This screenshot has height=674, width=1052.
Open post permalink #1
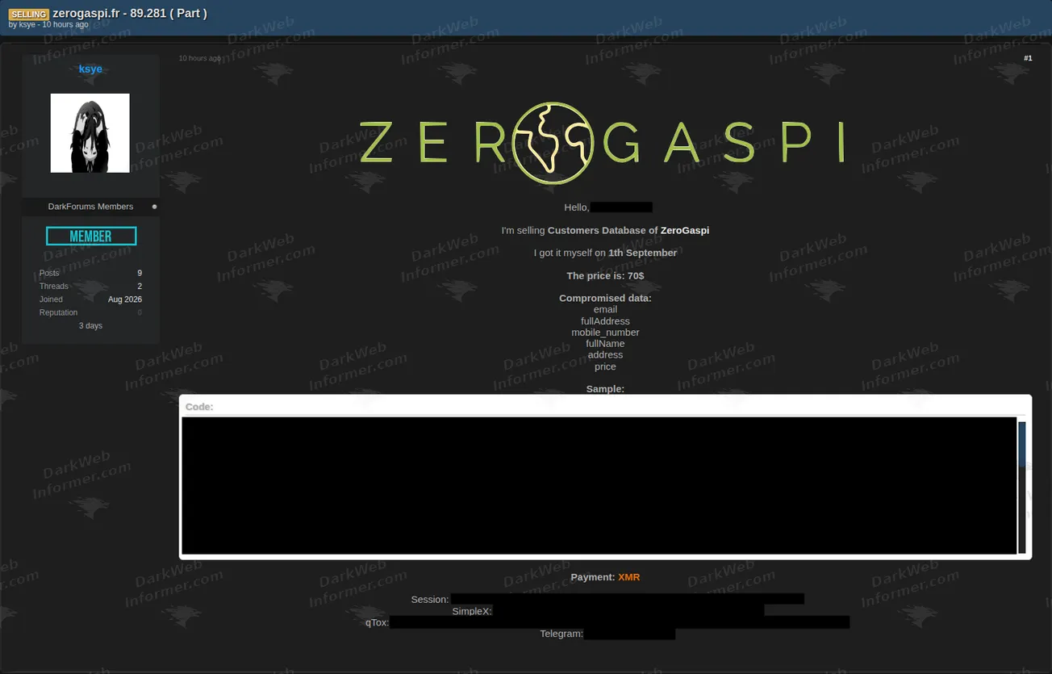[x=1028, y=58]
